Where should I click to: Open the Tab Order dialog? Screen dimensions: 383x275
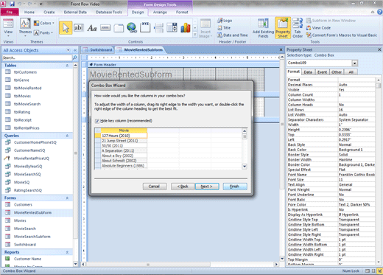(298, 28)
